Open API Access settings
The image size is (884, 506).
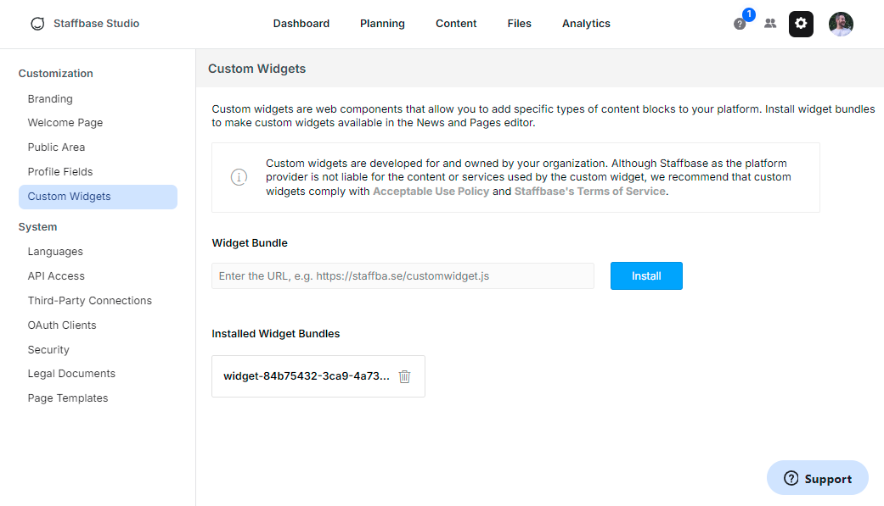56,276
